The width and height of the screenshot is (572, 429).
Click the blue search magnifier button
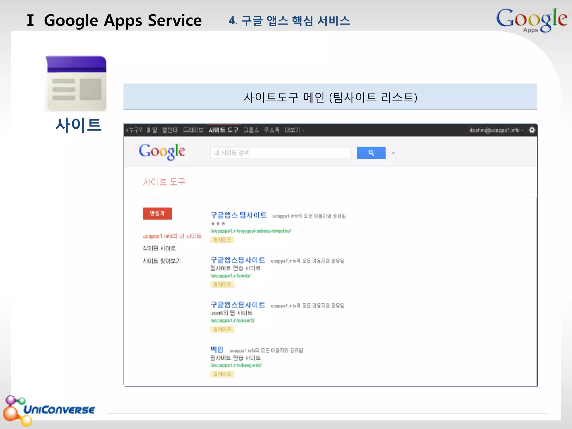371,153
